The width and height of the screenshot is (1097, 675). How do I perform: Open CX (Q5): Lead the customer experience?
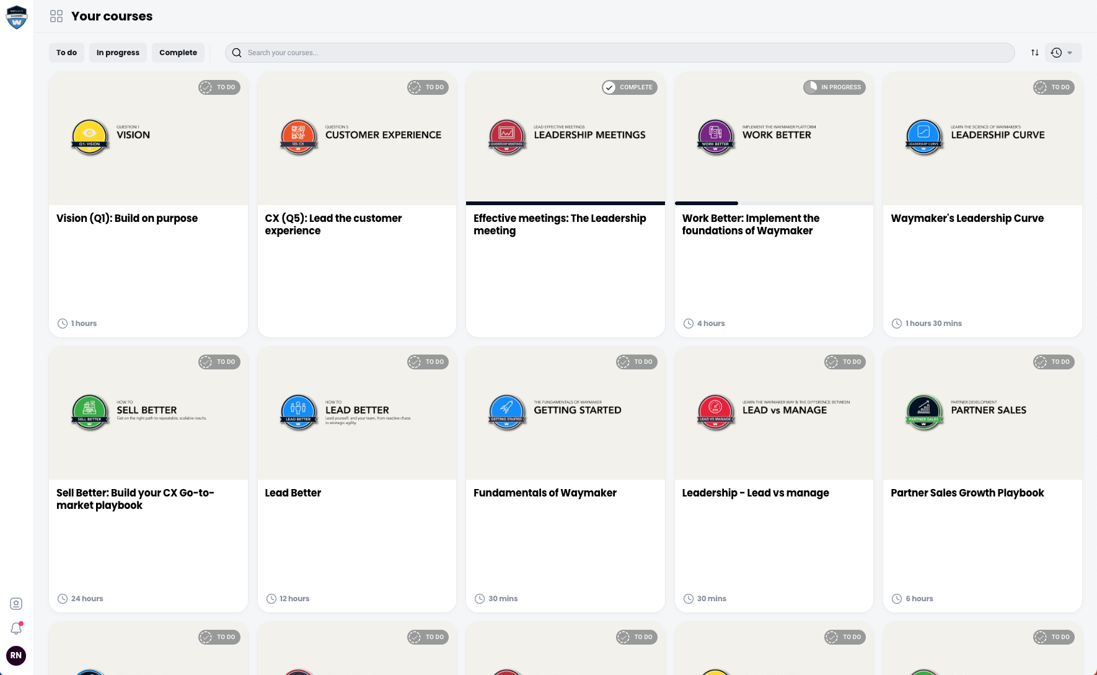click(x=333, y=224)
